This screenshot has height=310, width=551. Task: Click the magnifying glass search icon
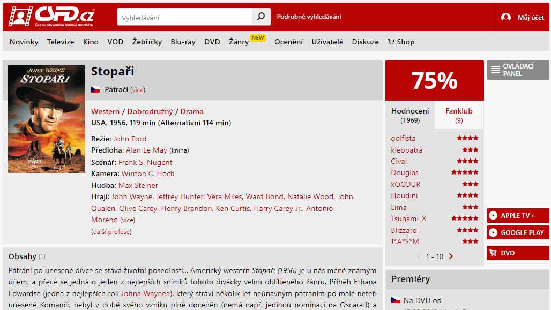click(x=261, y=17)
